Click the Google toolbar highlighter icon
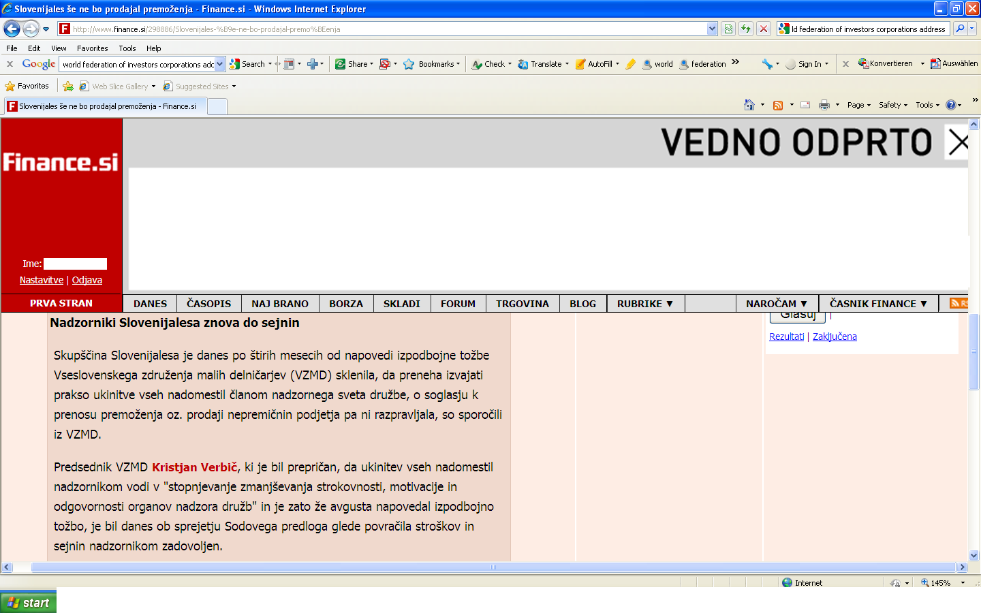This screenshot has height=613, width=981. [x=630, y=64]
